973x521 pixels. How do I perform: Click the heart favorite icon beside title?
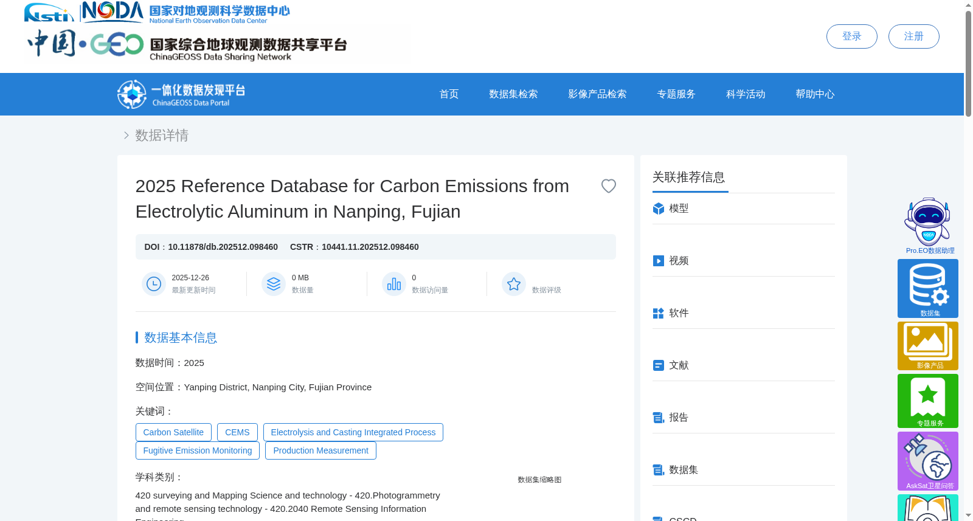point(608,186)
